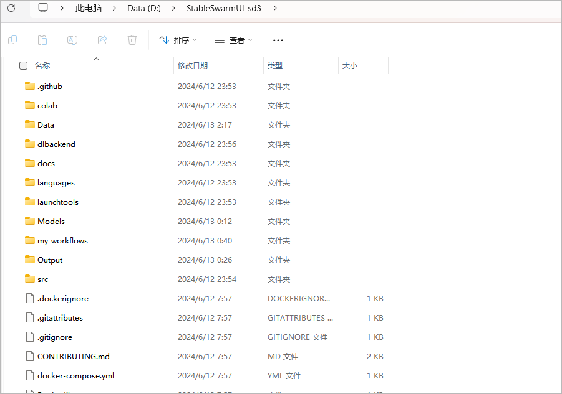The width and height of the screenshot is (562, 394).
Task: Click the Copy icon in the toolbar
Action: (x=12, y=39)
